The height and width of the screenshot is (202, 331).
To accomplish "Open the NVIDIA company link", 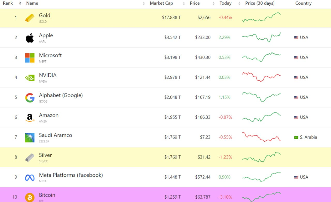I will [48, 75].
